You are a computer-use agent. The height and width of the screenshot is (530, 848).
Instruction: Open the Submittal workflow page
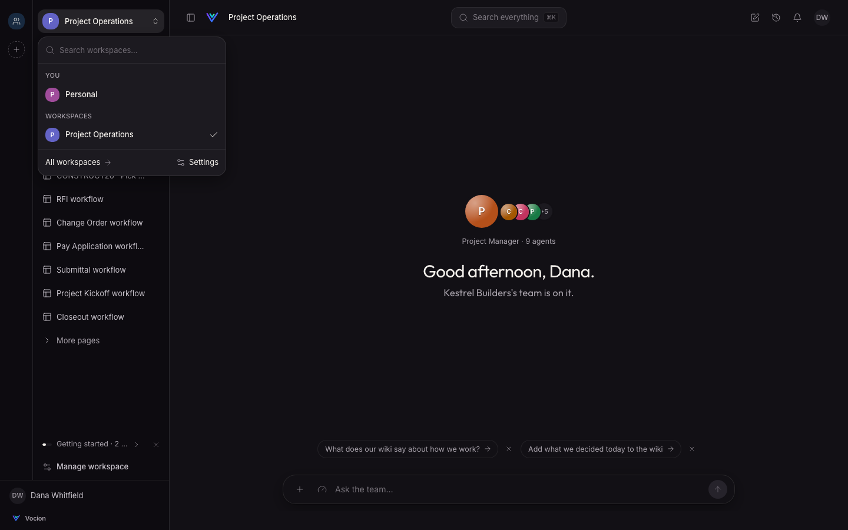[x=101, y=270]
